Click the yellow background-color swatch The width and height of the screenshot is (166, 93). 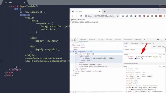154,57
